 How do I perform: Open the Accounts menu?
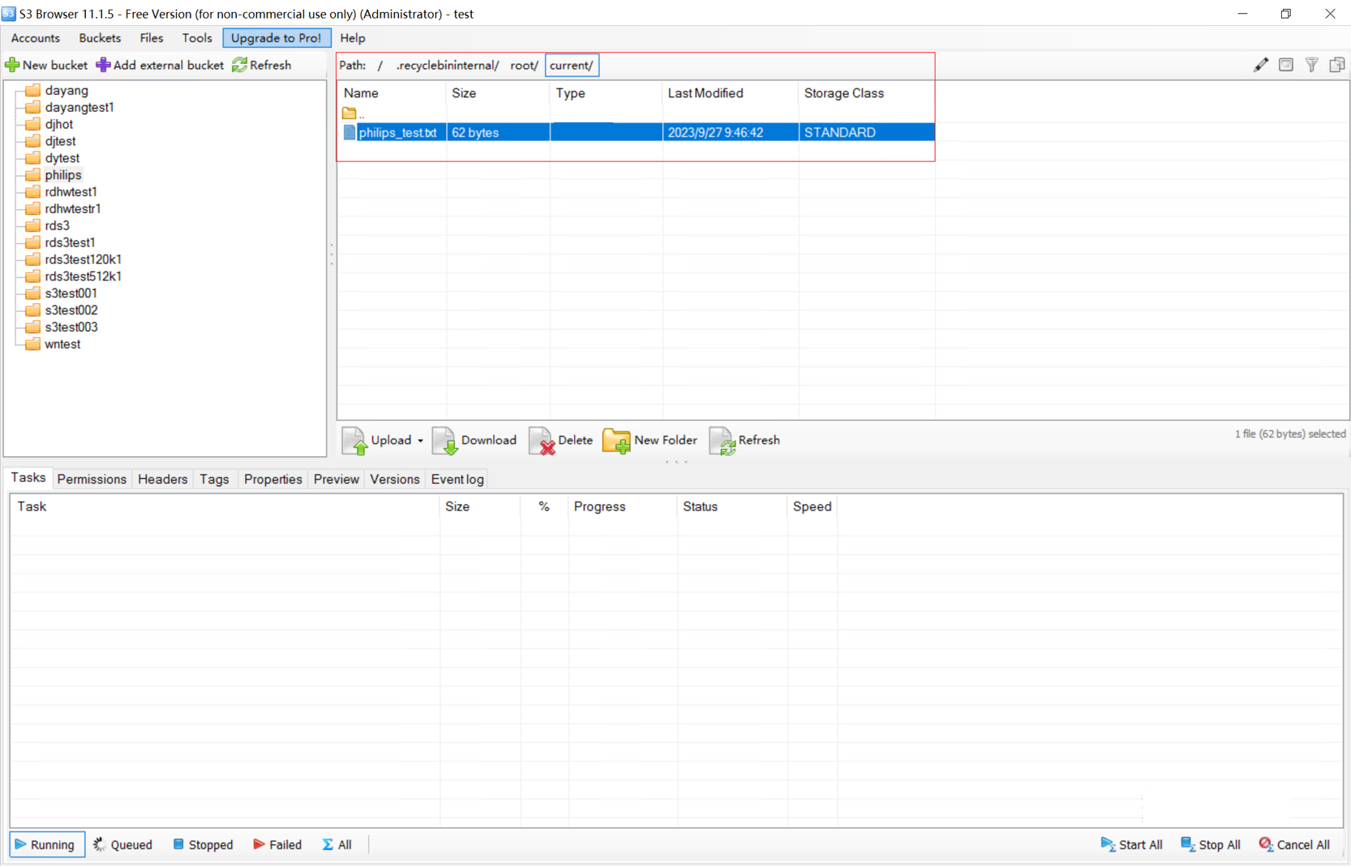(35, 38)
